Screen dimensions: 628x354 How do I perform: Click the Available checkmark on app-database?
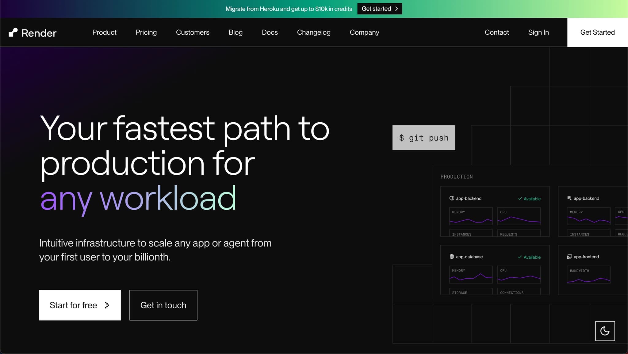coord(520,257)
